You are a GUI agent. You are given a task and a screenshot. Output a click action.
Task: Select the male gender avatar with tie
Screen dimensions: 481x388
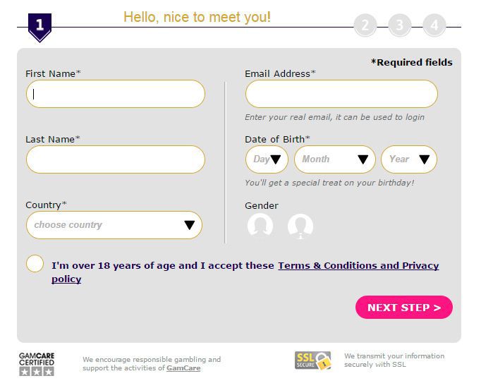pos(300,226)
